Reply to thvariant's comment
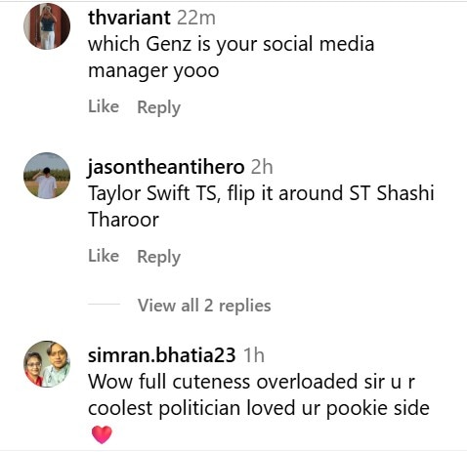Screen dimensions: 467x452 159,107
